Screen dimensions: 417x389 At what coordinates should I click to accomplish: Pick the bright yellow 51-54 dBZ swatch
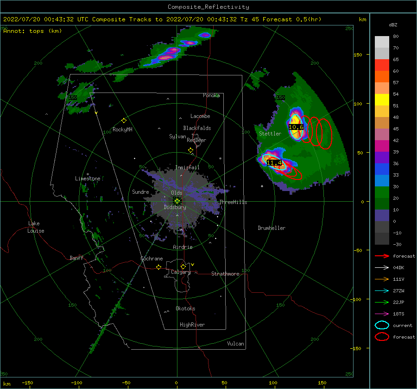click(x=382, y=100)
